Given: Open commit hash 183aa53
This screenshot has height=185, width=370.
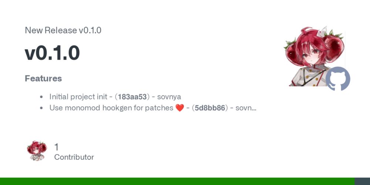Looking at the screenshot, I should coord(132,97).
